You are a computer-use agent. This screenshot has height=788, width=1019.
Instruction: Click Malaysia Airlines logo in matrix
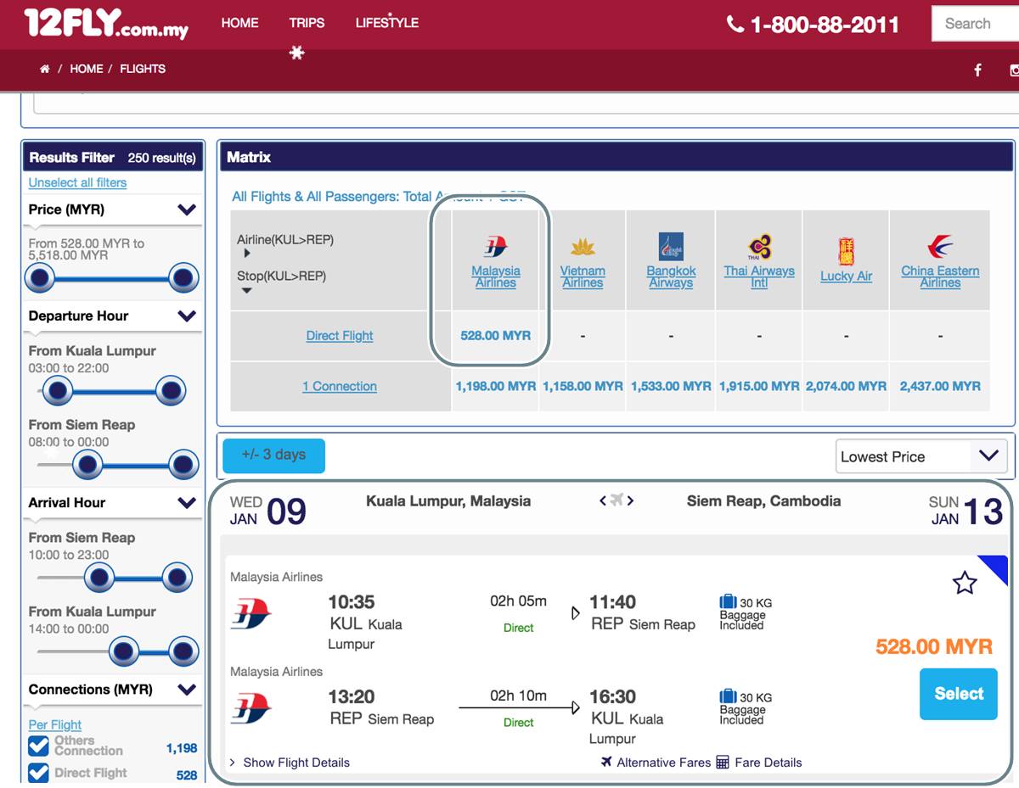[x=496, y=247]
